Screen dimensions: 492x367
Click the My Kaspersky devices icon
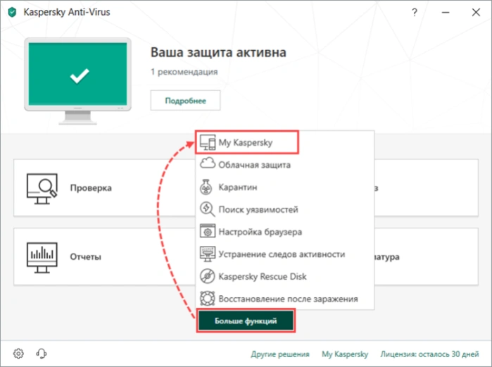208,142
